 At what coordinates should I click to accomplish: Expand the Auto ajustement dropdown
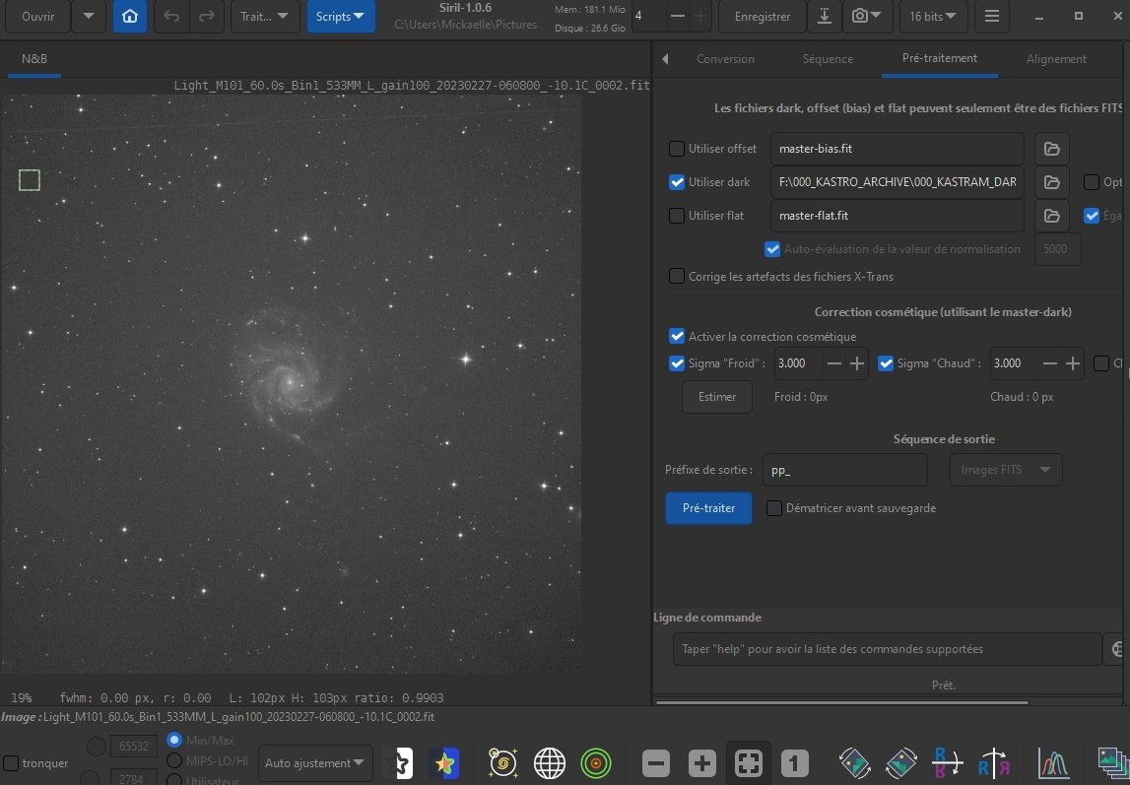coord(314,761)
